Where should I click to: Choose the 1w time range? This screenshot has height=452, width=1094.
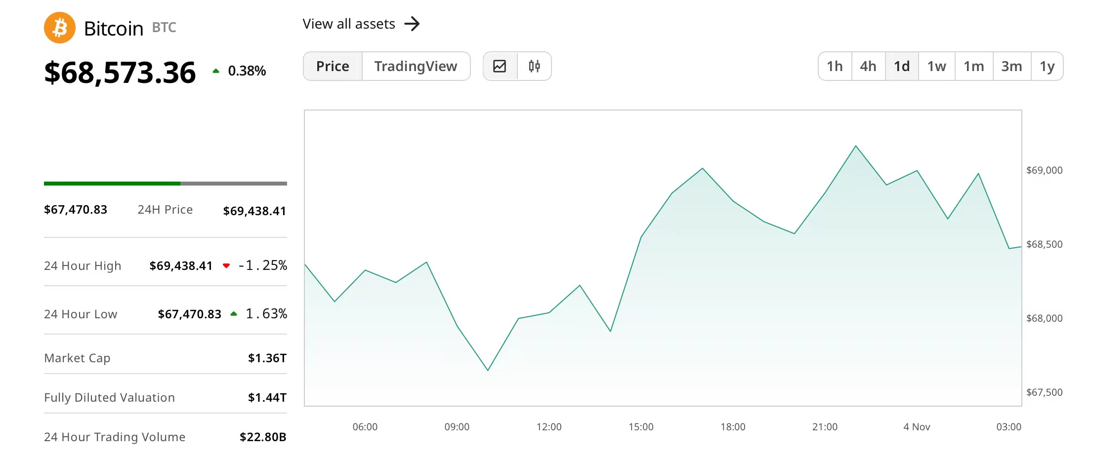point(937,66)
